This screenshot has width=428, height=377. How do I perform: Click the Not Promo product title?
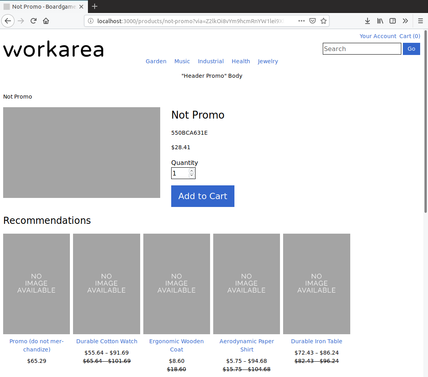pos(198,115)
